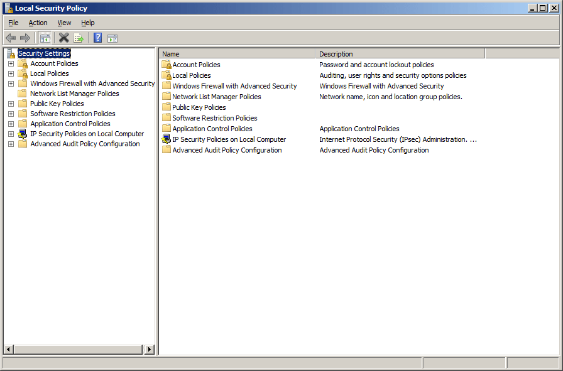
Task: Select Advanced Audit Policy Configuration list name
Action: click(227, 150)
